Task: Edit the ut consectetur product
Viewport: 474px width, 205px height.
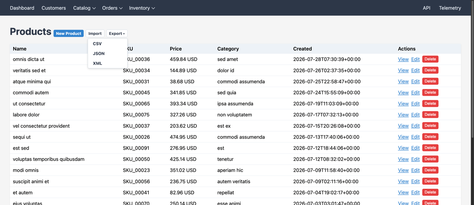Action: [415, 104]
